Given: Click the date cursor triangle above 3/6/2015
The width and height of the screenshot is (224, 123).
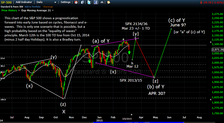Looking at the screenshot, I should pos(132,114).
